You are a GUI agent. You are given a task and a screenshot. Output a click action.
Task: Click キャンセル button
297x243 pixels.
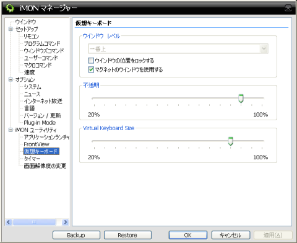pyautogui.click(x=231, y=235)
